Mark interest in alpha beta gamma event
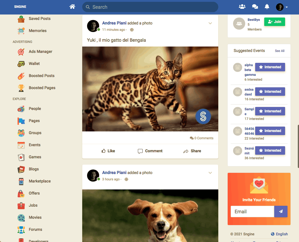 [x=270, y=67]
